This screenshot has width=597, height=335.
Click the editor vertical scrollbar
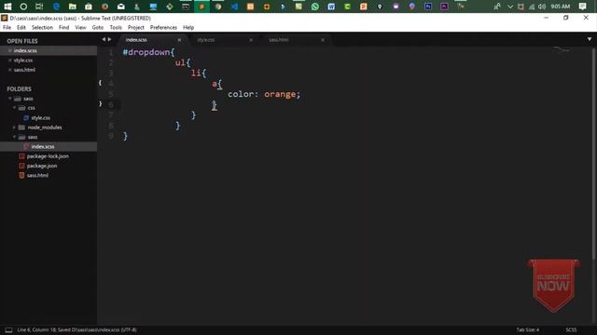coord(593,154)
